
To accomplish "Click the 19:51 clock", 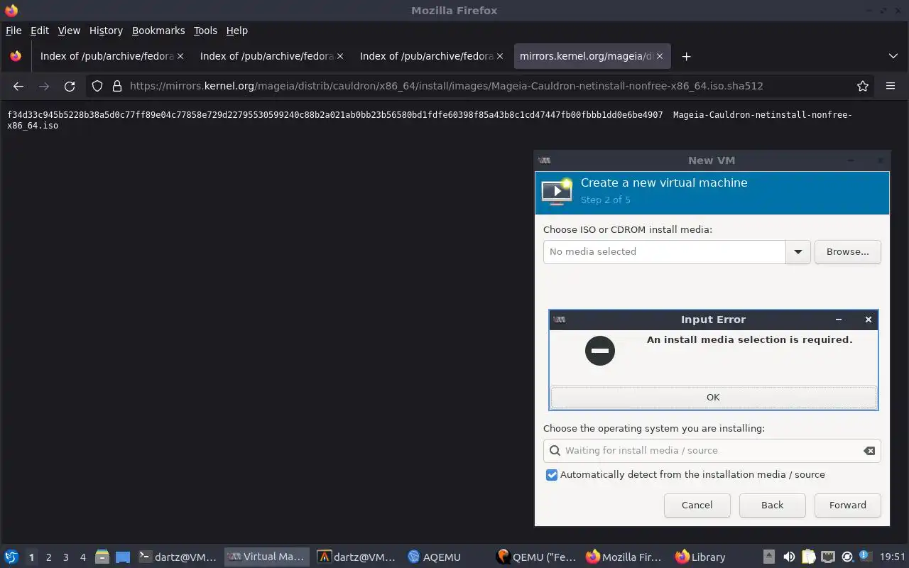I will pyautogui.click(x=892, y=557).
